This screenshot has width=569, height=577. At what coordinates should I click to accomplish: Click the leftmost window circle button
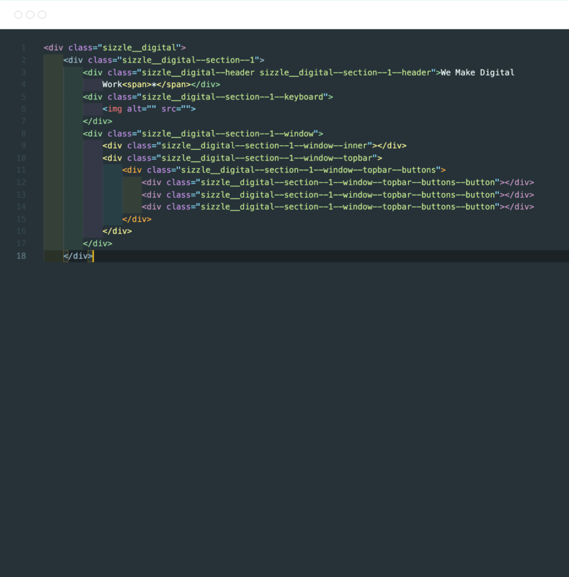pyautogui.click(x=18, y=14)
